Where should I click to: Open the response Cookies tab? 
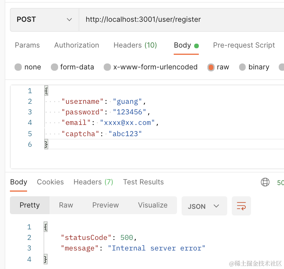click(50, 182)
